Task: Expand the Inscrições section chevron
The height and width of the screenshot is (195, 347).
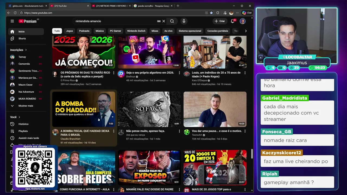Action: coord(26,50)
